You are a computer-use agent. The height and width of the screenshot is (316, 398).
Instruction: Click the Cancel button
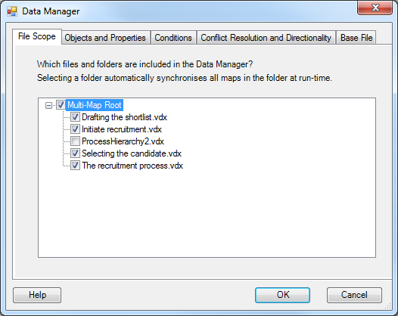point(354,295)
